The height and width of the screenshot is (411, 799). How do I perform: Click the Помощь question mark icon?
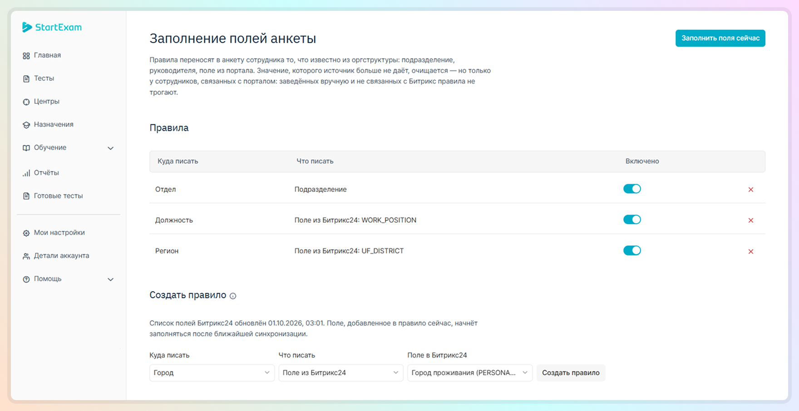[26, 279]
